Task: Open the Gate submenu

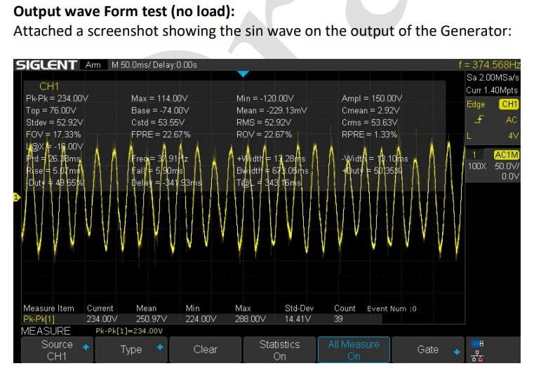Action: (428, 350)
